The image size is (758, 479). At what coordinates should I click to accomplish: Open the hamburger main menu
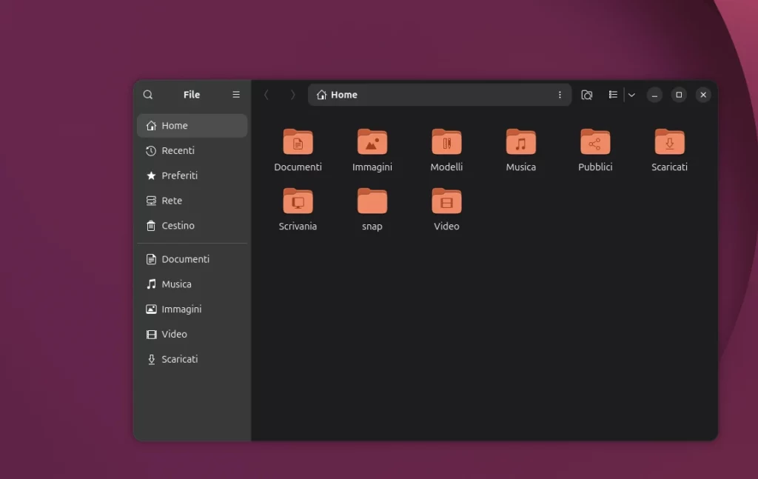coord(235,95)
